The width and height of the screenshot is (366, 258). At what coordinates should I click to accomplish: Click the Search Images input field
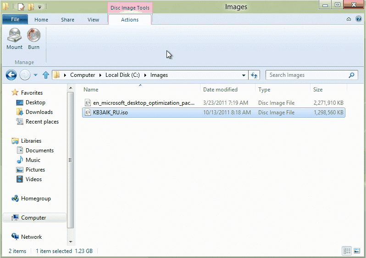point(307,75)
